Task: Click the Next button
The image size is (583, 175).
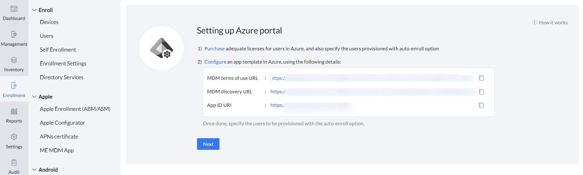Action: pyautogui.click(x=208, y=144)
